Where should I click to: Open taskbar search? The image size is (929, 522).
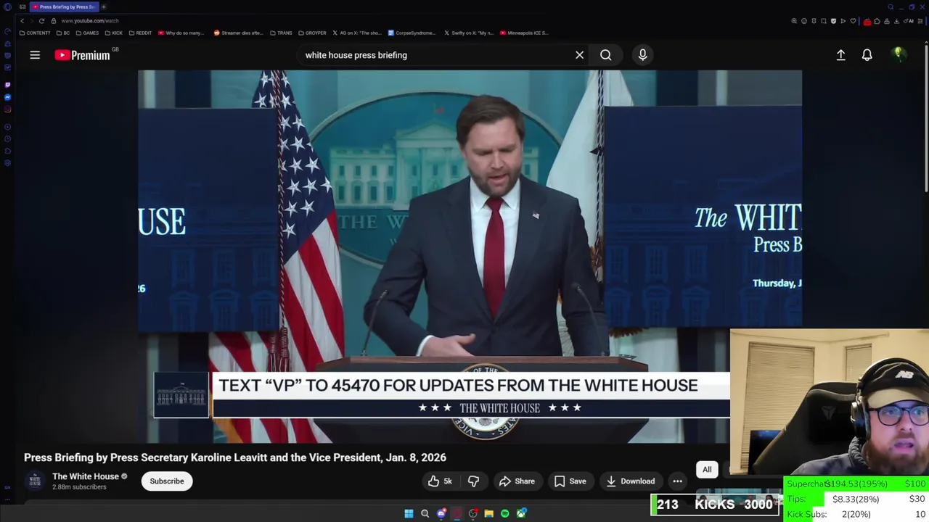coord(425,513)
